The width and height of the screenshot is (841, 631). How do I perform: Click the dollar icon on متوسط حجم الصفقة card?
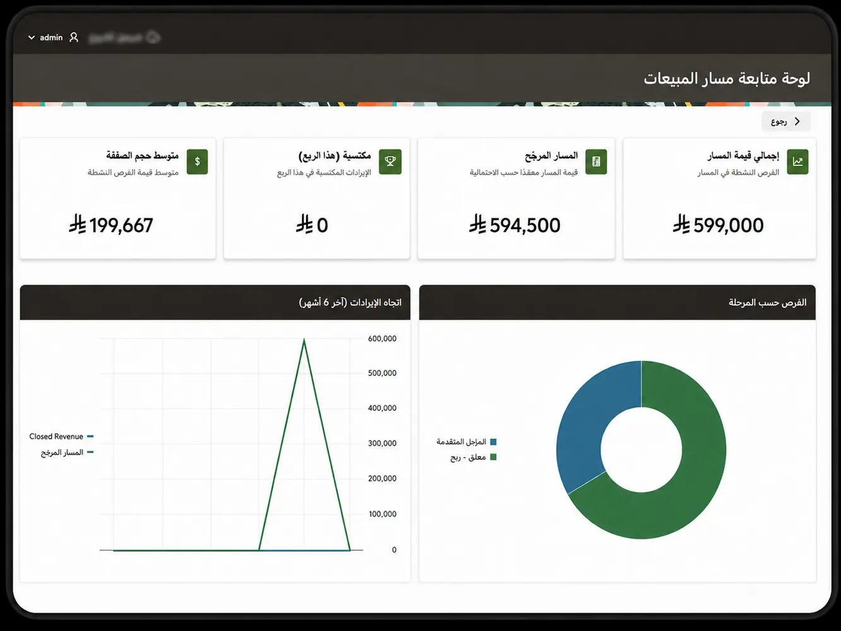pos(197,162)
